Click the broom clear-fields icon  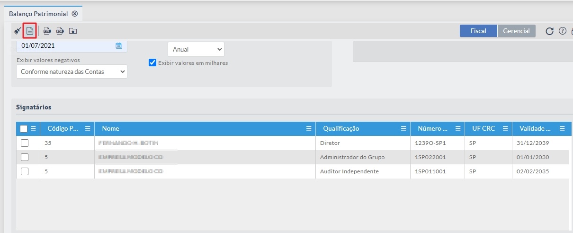[18, 31]
